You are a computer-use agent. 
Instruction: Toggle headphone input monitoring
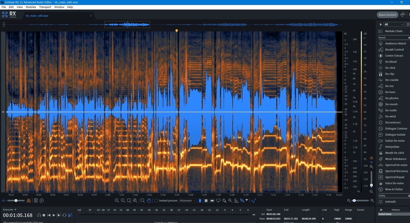pos(39,215)
